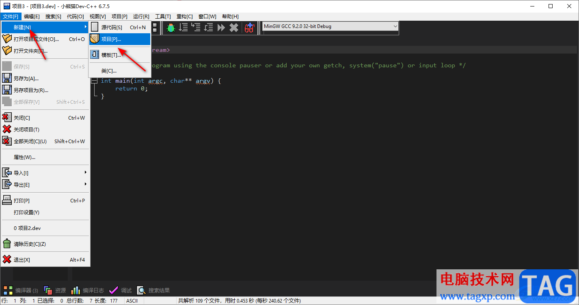
Task: Choose 类[C]... in New submenu
Action: tap(120, 71)
